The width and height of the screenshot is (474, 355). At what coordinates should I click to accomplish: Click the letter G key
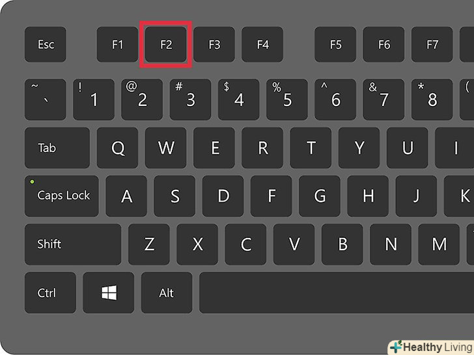320,196
